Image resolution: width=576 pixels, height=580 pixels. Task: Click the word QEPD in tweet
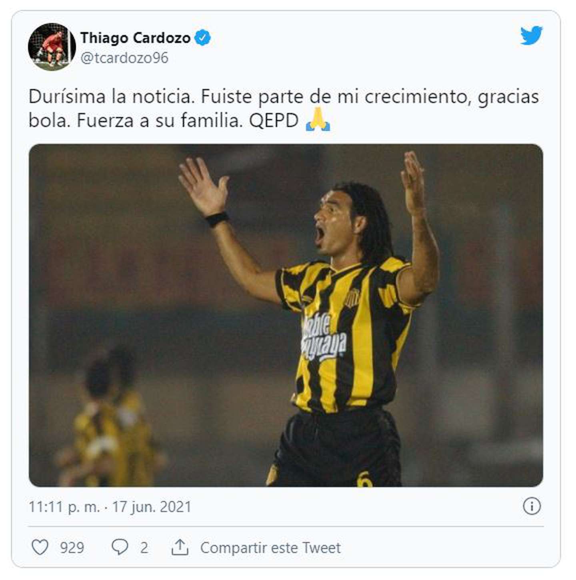point(274,120)
